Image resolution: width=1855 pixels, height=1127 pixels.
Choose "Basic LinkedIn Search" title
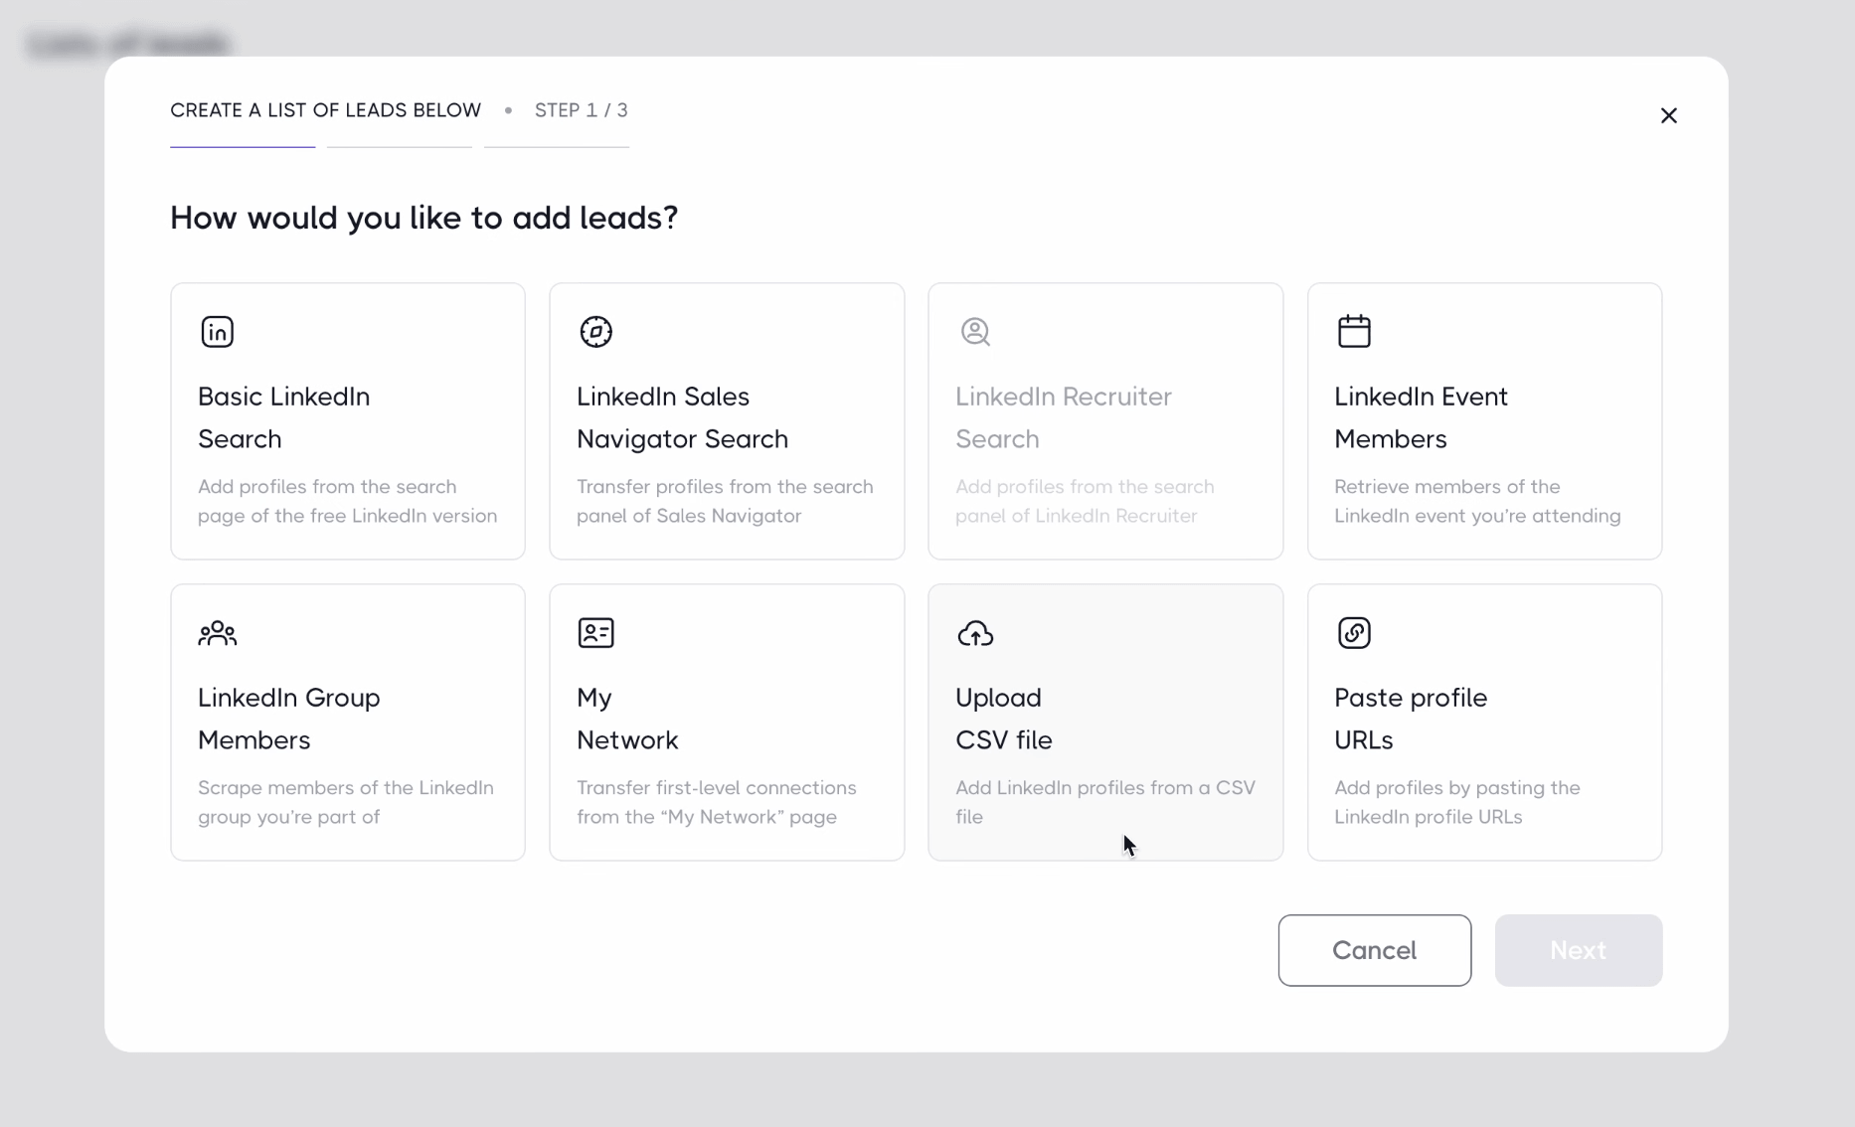click(284, 417)
